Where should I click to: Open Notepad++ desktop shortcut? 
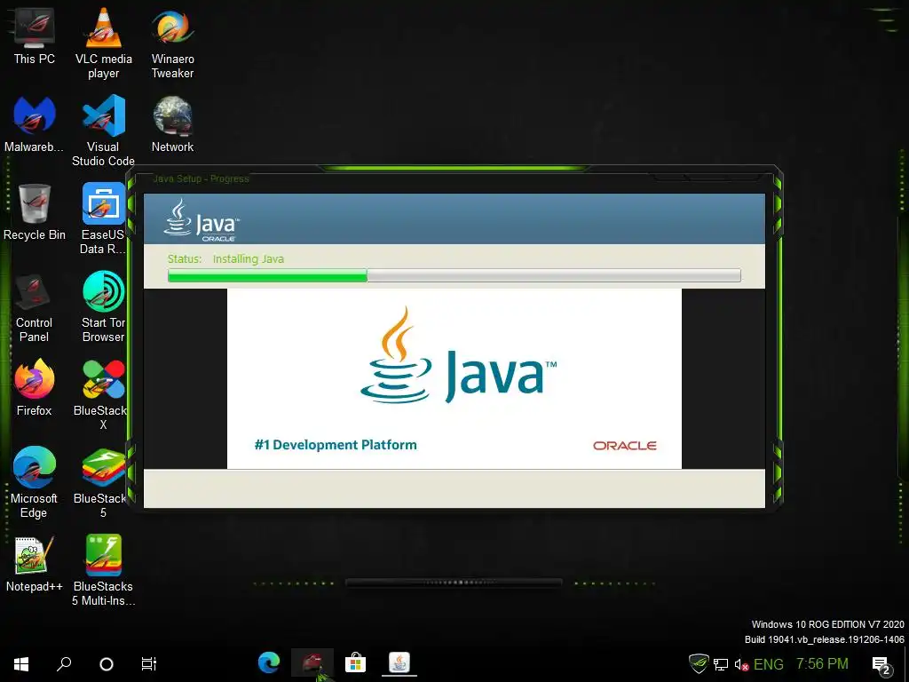point(35,564)
